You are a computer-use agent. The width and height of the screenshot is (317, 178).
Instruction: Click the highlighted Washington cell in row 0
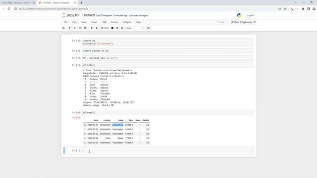coord(118,125)
